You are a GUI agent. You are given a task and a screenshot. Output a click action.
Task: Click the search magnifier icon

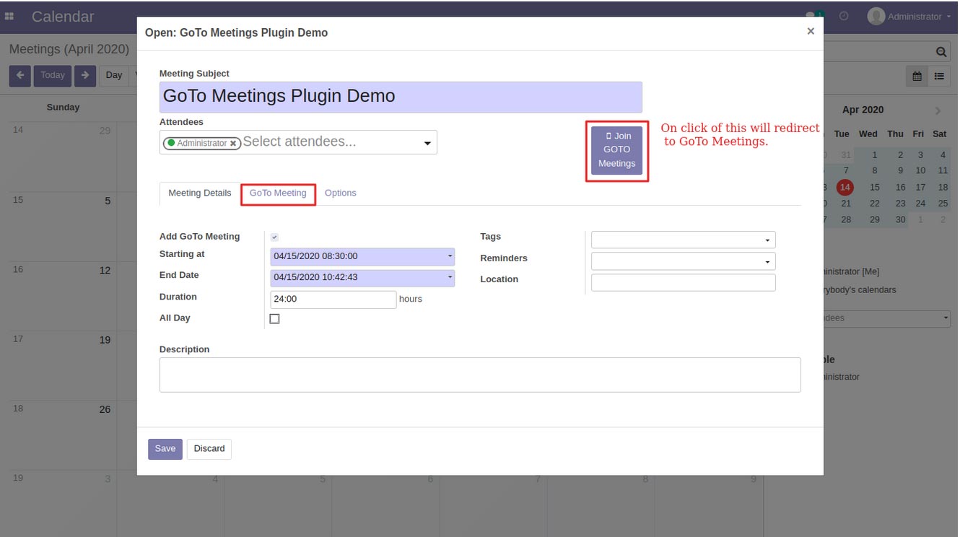point(941,52)
